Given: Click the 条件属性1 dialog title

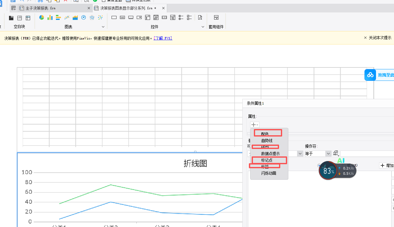Looking at the screenshot, I should coord(255,103).
